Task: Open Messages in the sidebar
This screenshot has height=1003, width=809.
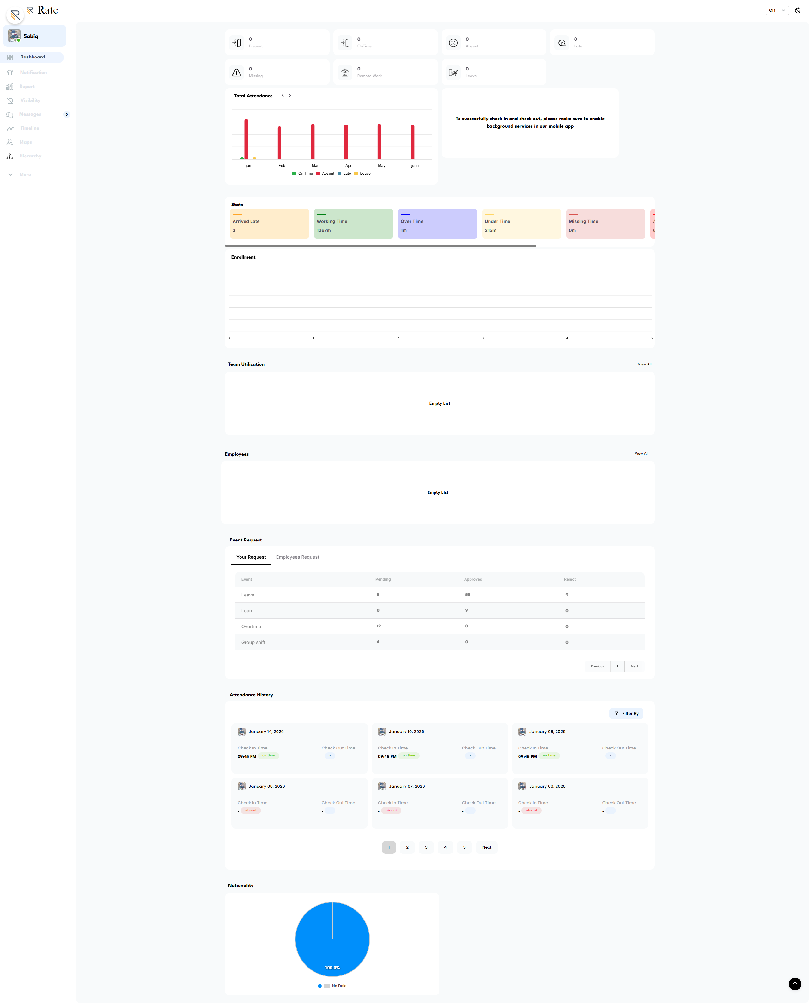Action: pyautogui.click(x=30, y=115)
